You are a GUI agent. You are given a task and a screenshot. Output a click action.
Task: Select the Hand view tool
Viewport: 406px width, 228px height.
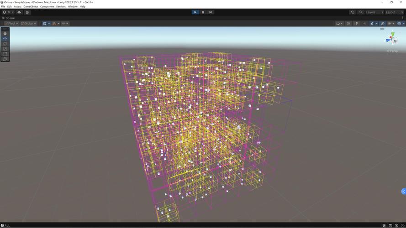pyautogui.click(x=5, y=33)
